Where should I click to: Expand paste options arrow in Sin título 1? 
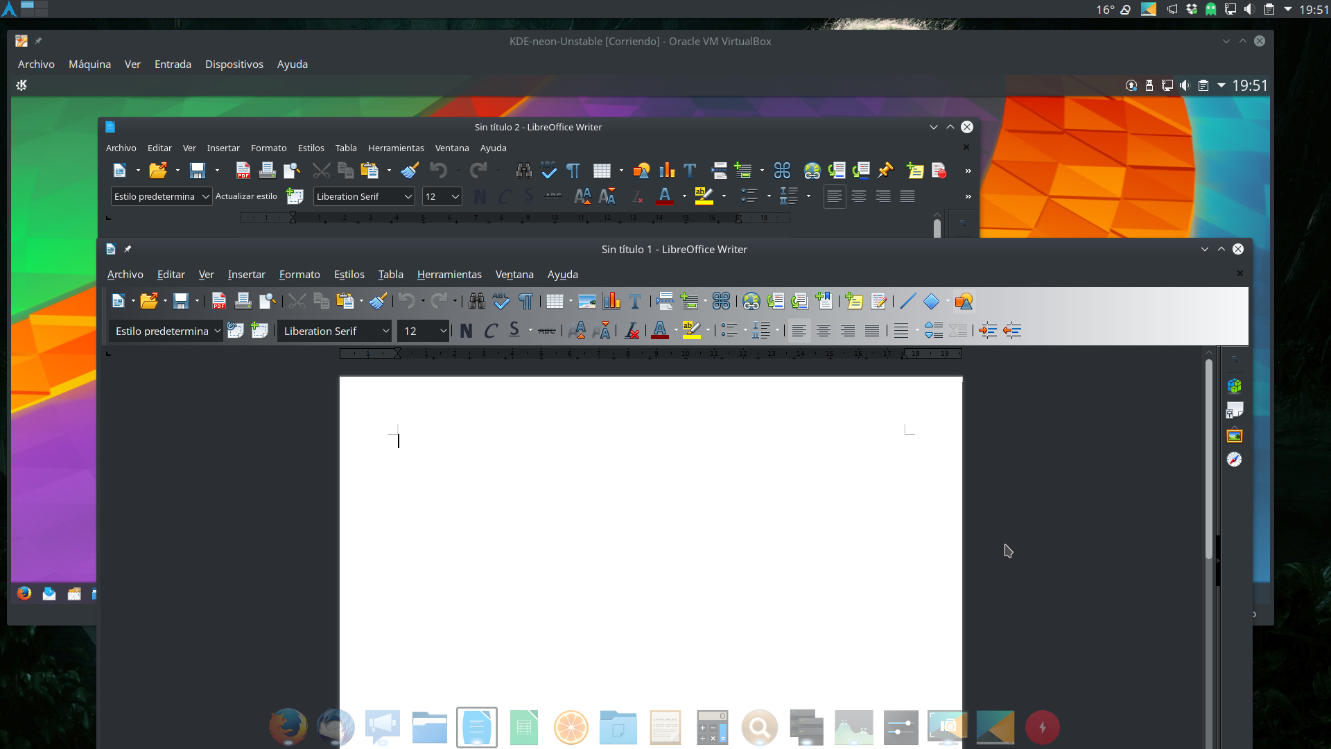click(x=361, y=301)
